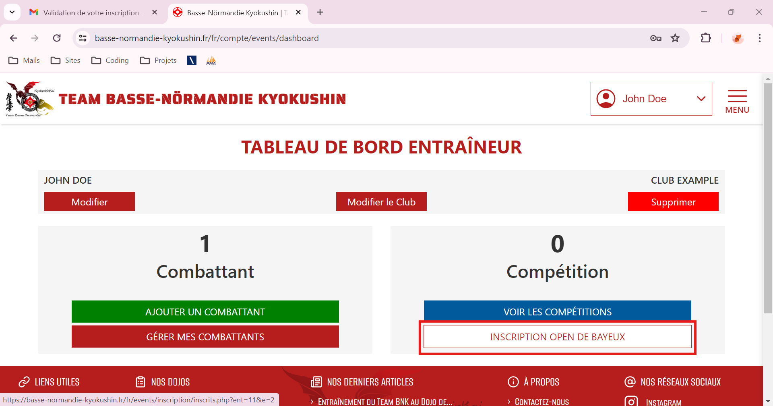Open the Chrome three-dot menu
The height and width of the screenshot is (406, 773).
[759, 38]
